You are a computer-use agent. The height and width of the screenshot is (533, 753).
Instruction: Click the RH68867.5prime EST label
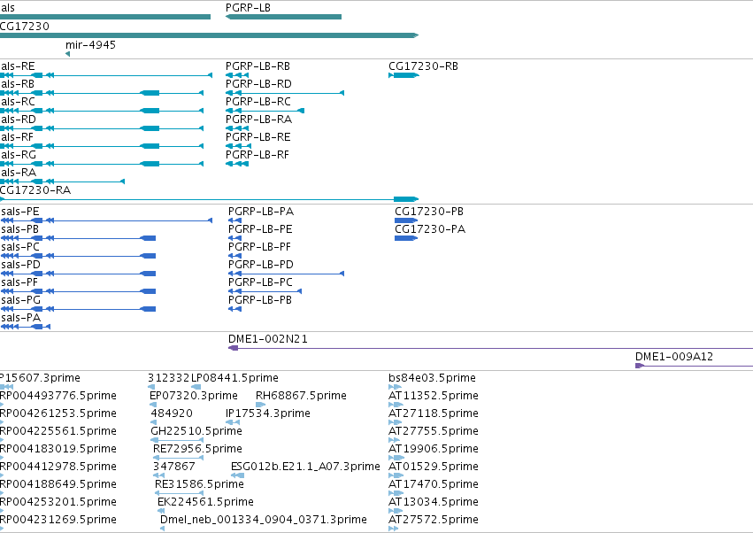point(301,396)
